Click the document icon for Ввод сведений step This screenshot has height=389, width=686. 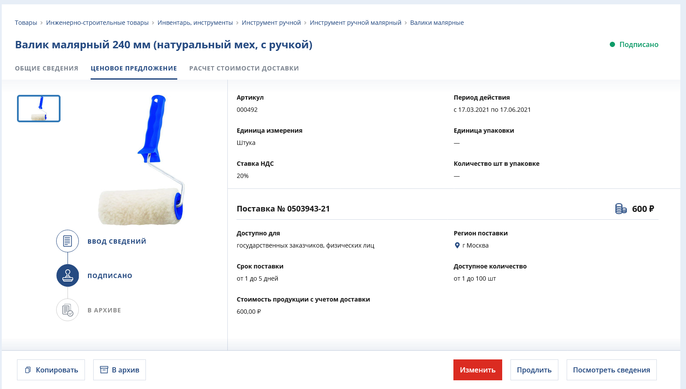coord(68,241)
